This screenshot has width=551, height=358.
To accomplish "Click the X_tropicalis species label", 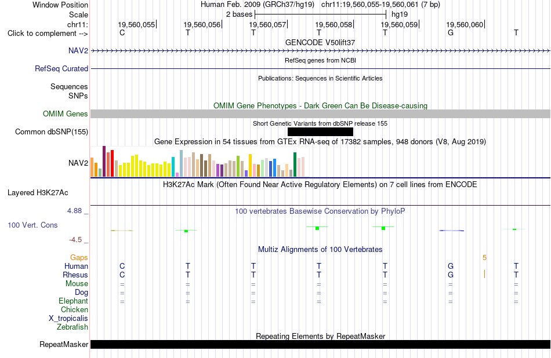I will [x=68, y=319].
